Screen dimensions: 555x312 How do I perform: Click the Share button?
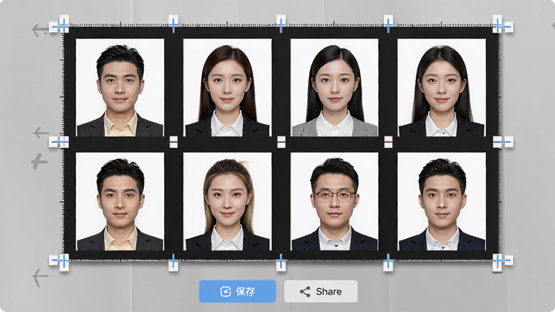click(x=321, y=291)
